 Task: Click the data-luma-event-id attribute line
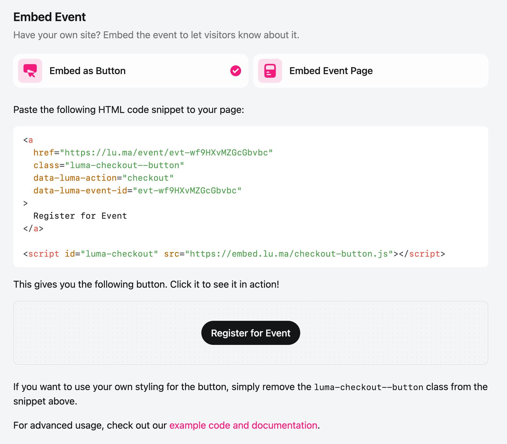(137, 191)
